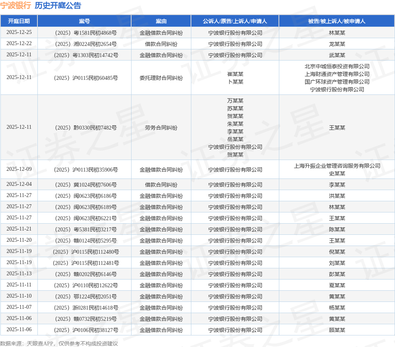The width and height of the screenshot is (395, 347).
Task: Select case number 鄂1224民初2051号
Action: point(86,296)
